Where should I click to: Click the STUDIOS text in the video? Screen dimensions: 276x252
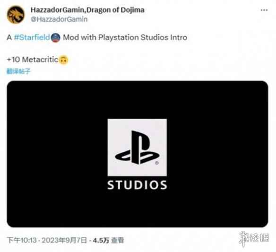click(x=137, y=185)
